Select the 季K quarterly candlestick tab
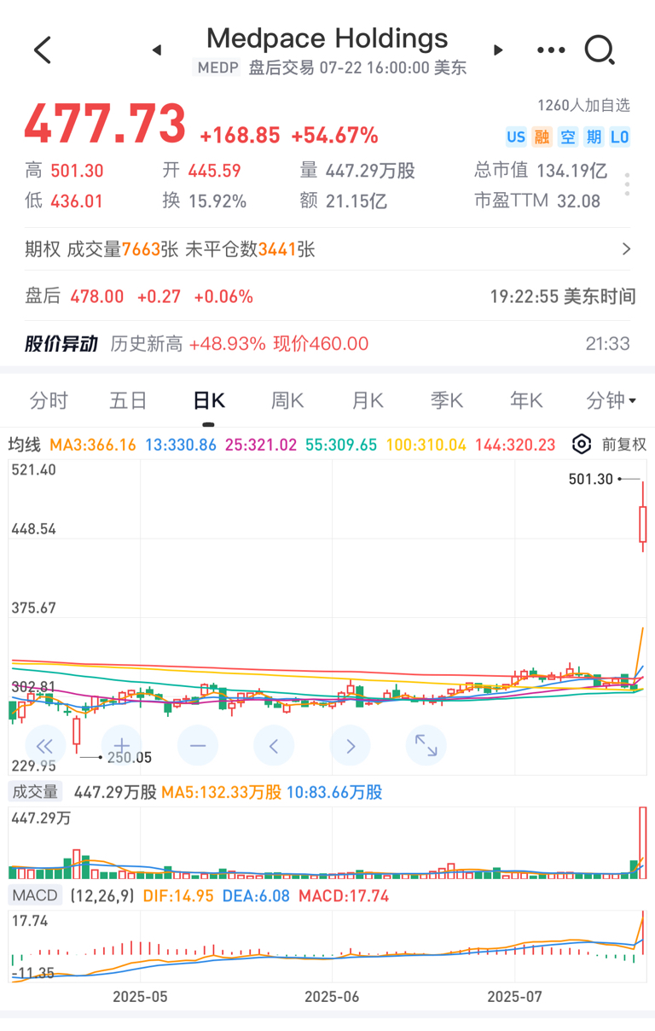Image resolution: width=655 pixels, height=1031 pixels. [x=446, y=400]
